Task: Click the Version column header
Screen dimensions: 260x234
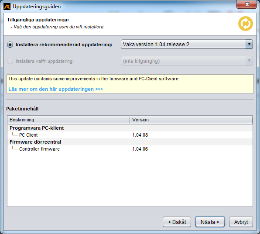Action: click(191, 120)
